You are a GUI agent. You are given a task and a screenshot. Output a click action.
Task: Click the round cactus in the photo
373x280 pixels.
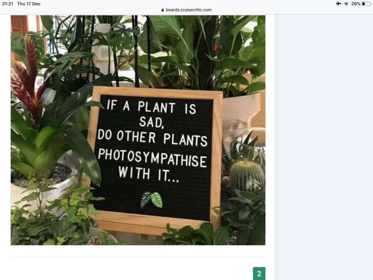coord(247,176)
